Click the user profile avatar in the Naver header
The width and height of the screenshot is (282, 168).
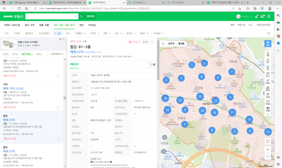click(x=238, y=16)
